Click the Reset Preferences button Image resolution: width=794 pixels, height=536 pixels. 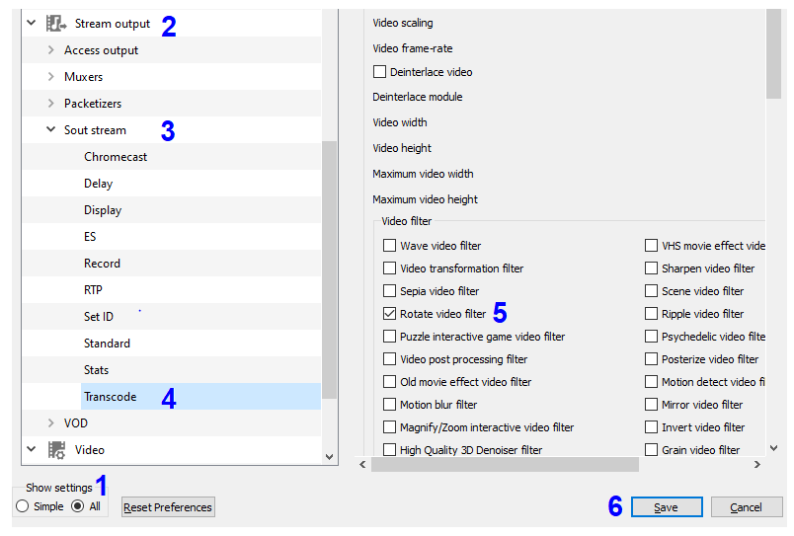click(168, 507)
